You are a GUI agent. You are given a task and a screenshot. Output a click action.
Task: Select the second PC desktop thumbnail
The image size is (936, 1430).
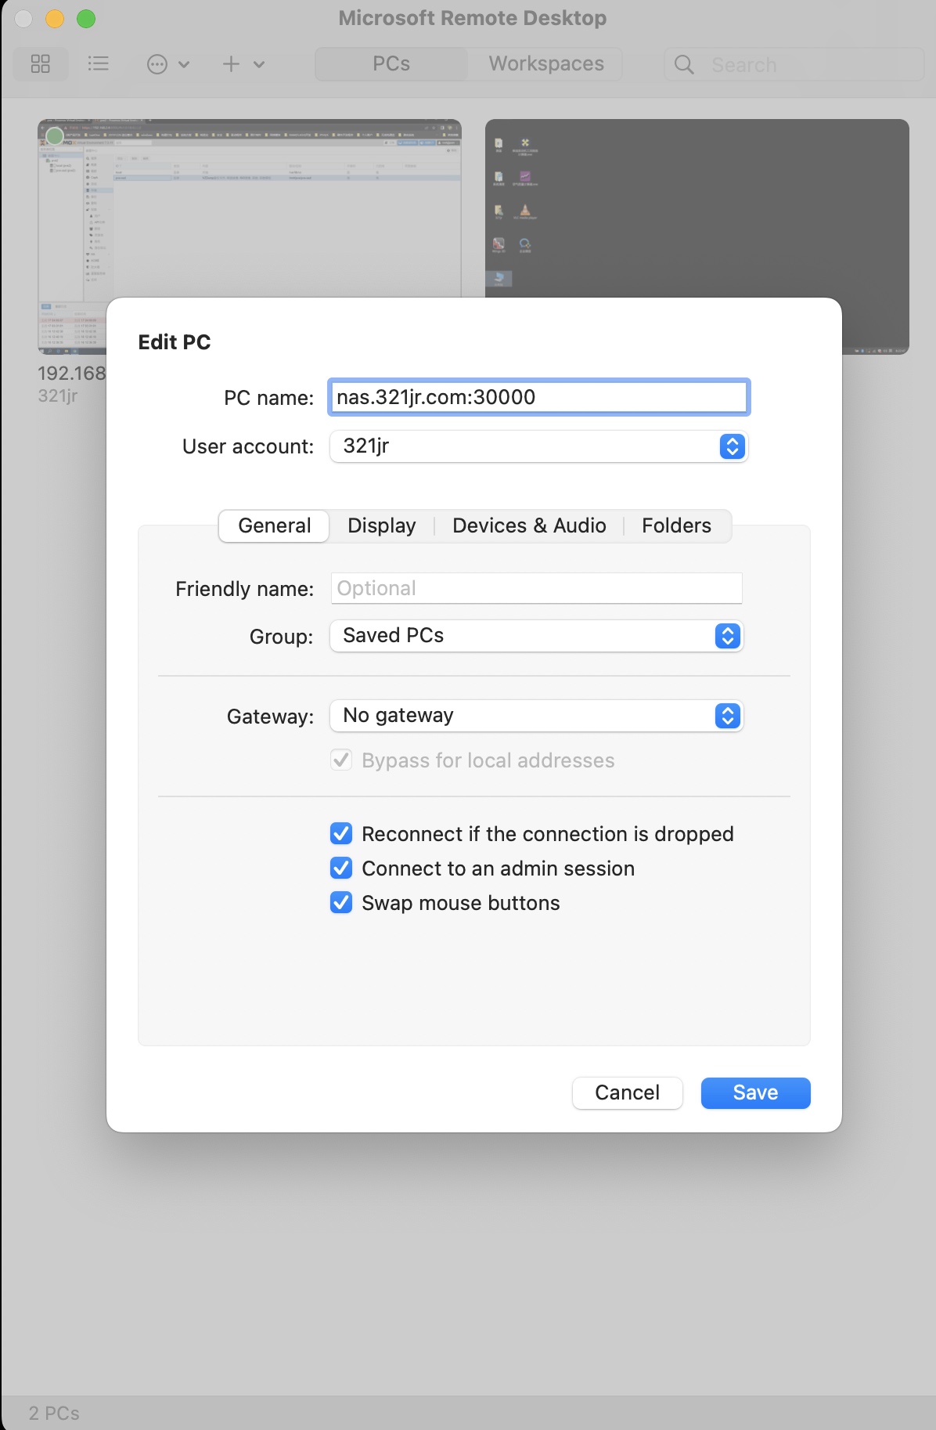point(697,208)
